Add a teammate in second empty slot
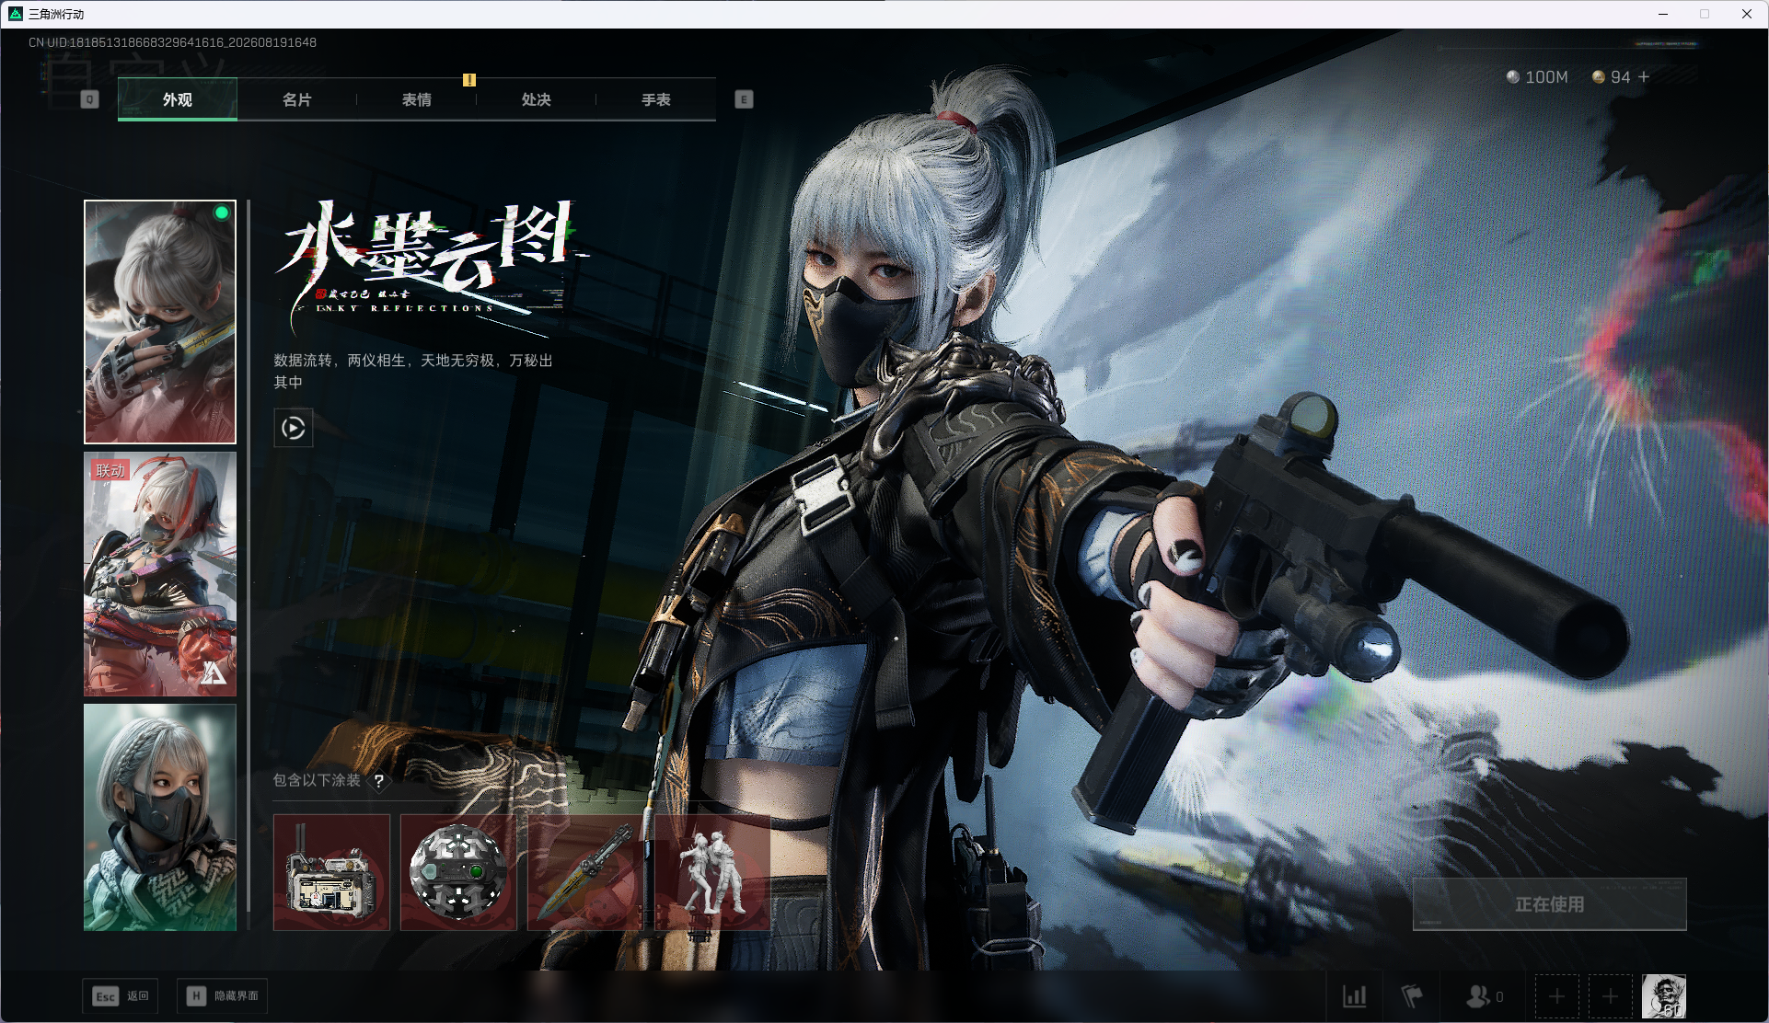The image size is (1769, 1023). pos(1611,996)
